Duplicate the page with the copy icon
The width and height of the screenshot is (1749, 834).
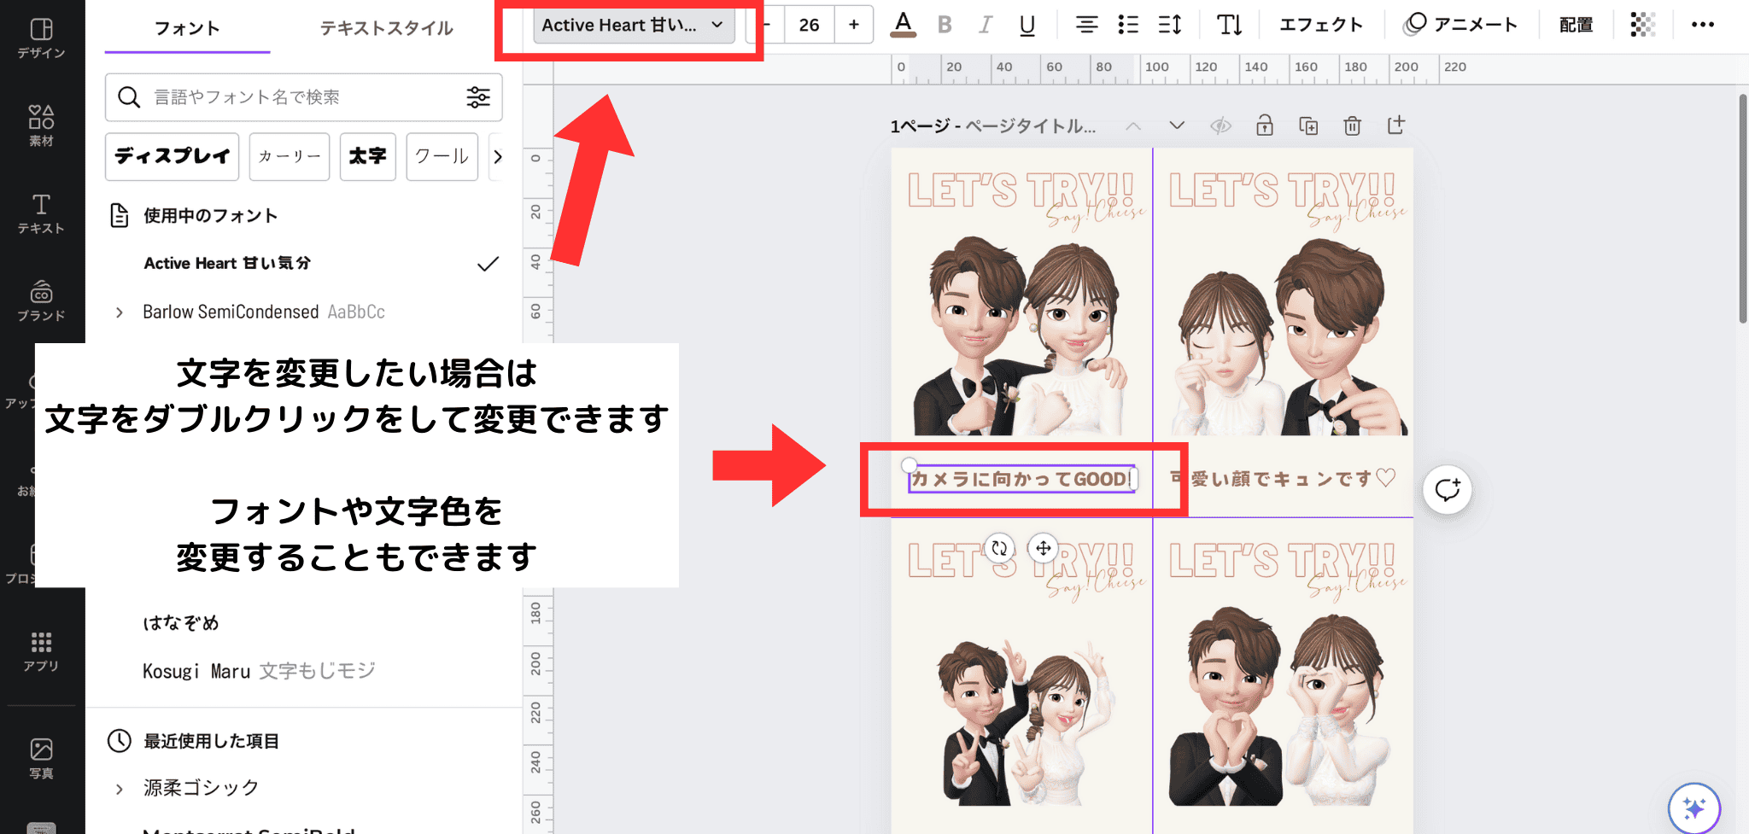tap(1308, 126)
